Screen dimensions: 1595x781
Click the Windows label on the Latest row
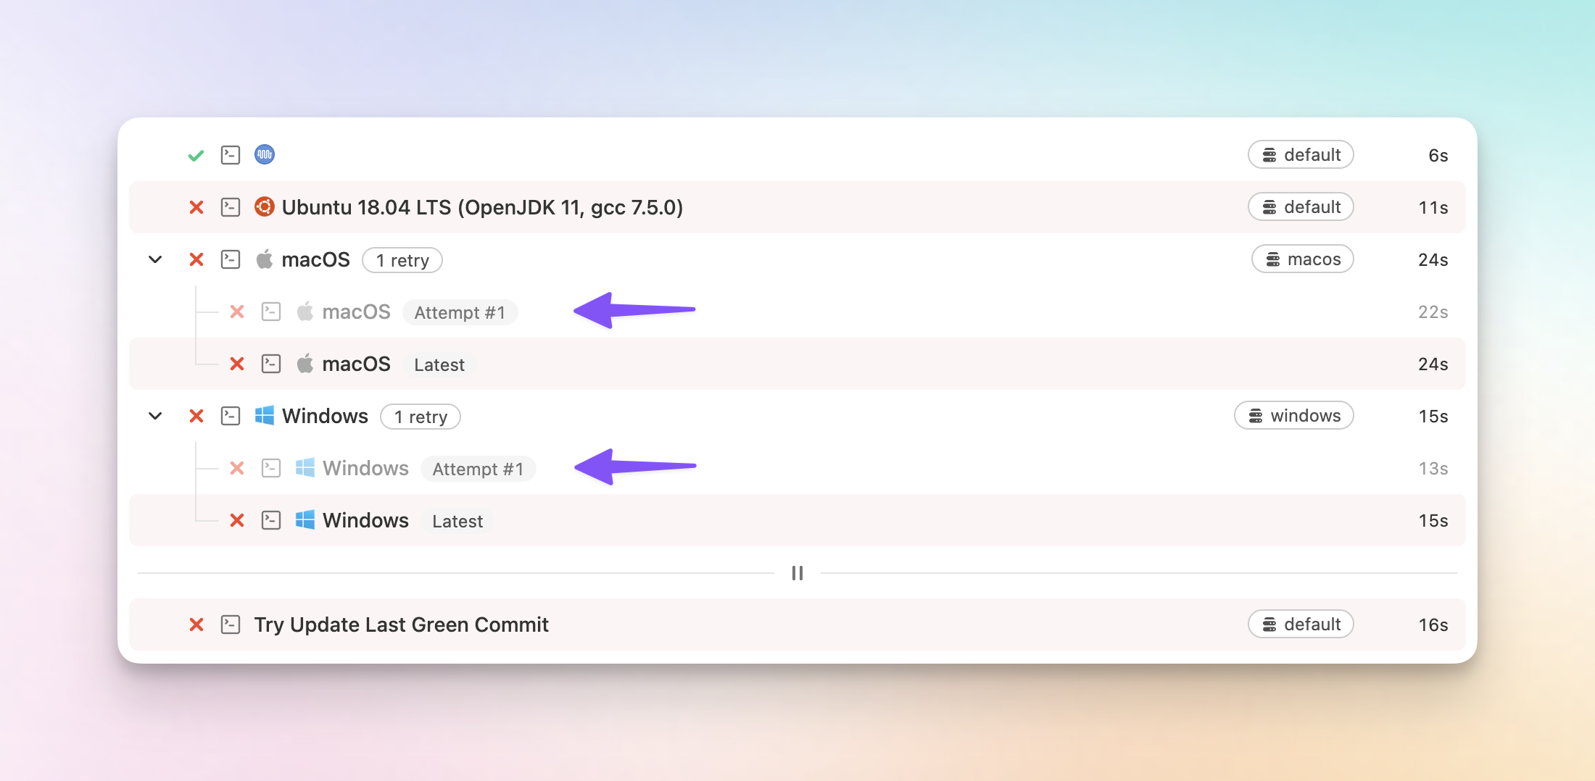click(x=365, y=520)
